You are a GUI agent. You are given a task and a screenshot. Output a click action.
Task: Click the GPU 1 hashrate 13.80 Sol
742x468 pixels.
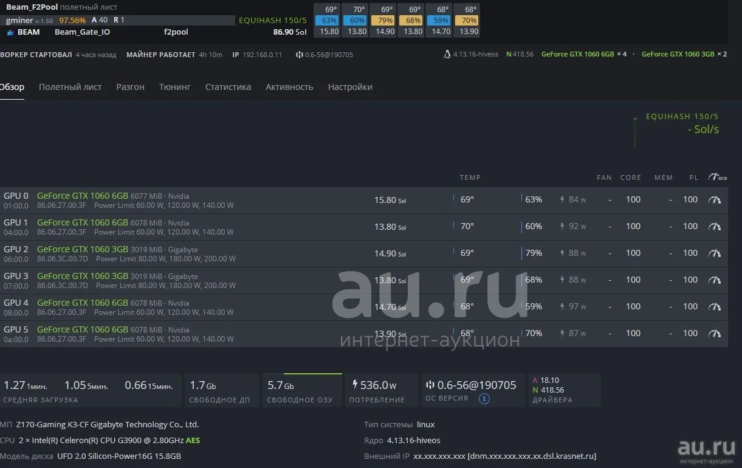point(390,227)
